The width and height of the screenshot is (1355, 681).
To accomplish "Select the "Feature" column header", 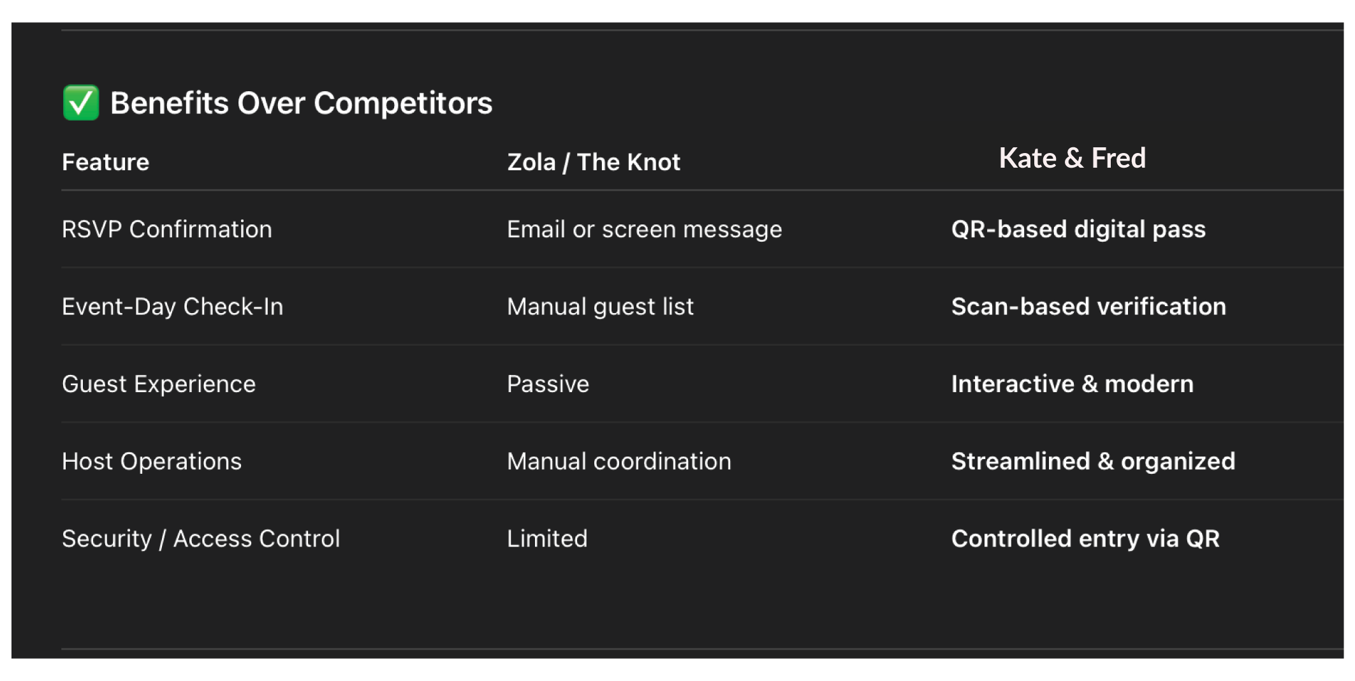I will (106, 163).
